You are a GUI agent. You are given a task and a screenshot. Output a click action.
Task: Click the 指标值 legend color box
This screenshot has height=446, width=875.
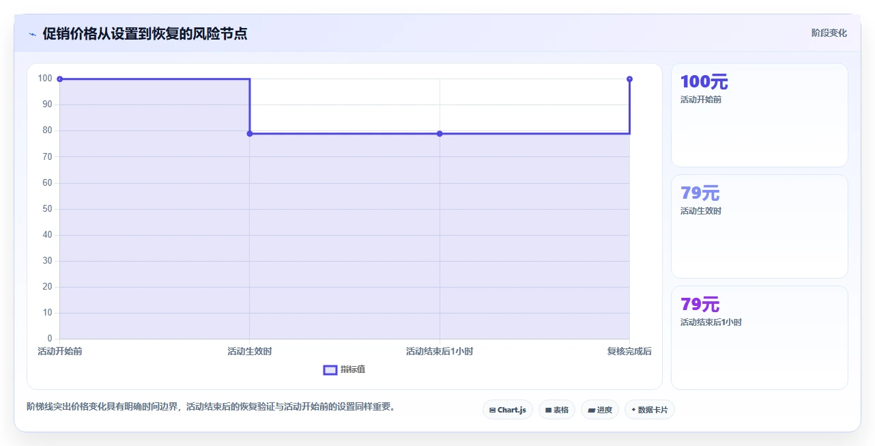tap(330, 370)
